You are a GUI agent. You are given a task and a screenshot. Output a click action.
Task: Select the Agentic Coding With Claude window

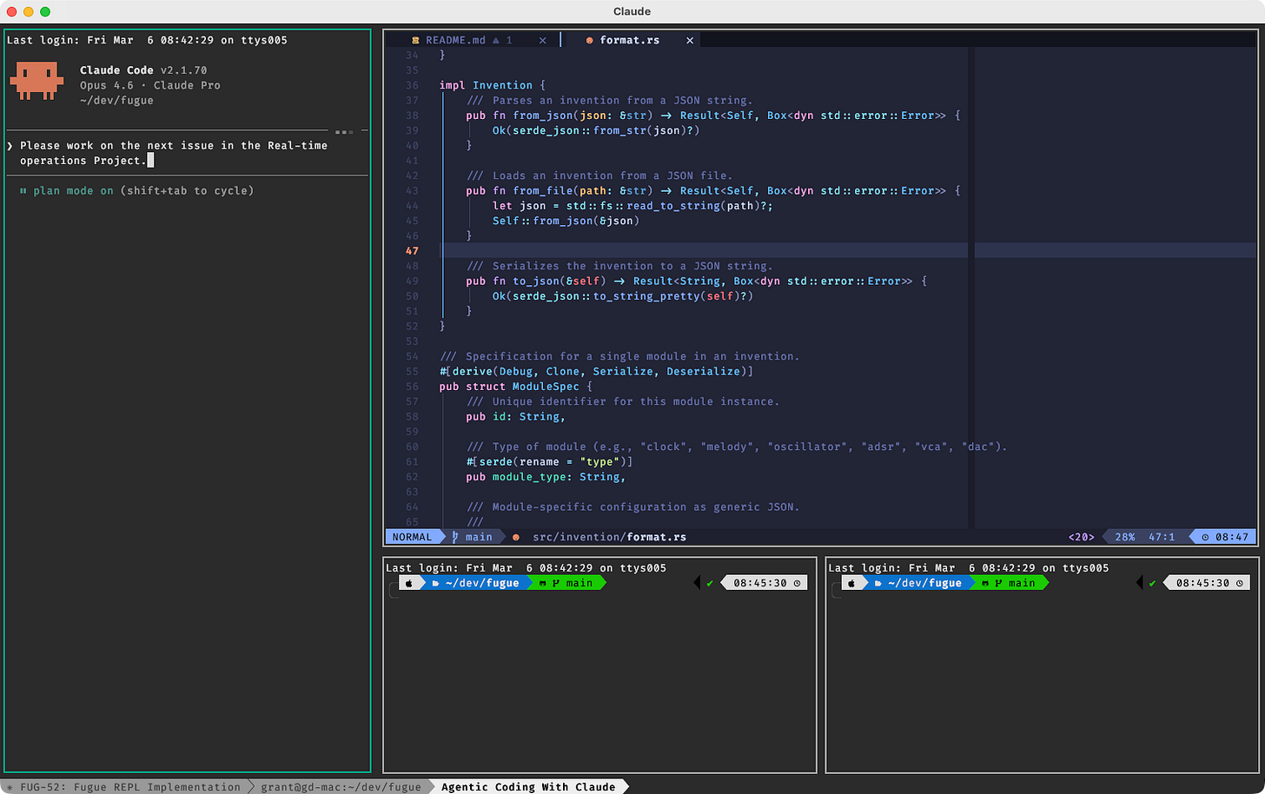pyautogui.click(x=527, y=787)
